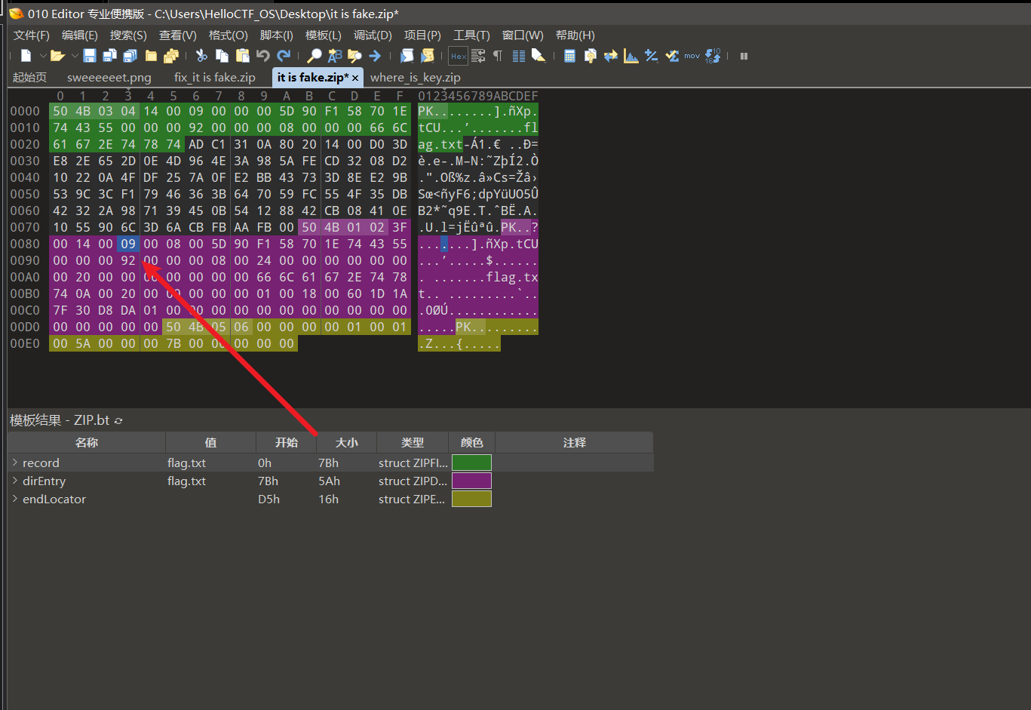Click the template results refresh icon
Screen dimensions: 1031x710
pyautogui.click(x=118, y=421)
